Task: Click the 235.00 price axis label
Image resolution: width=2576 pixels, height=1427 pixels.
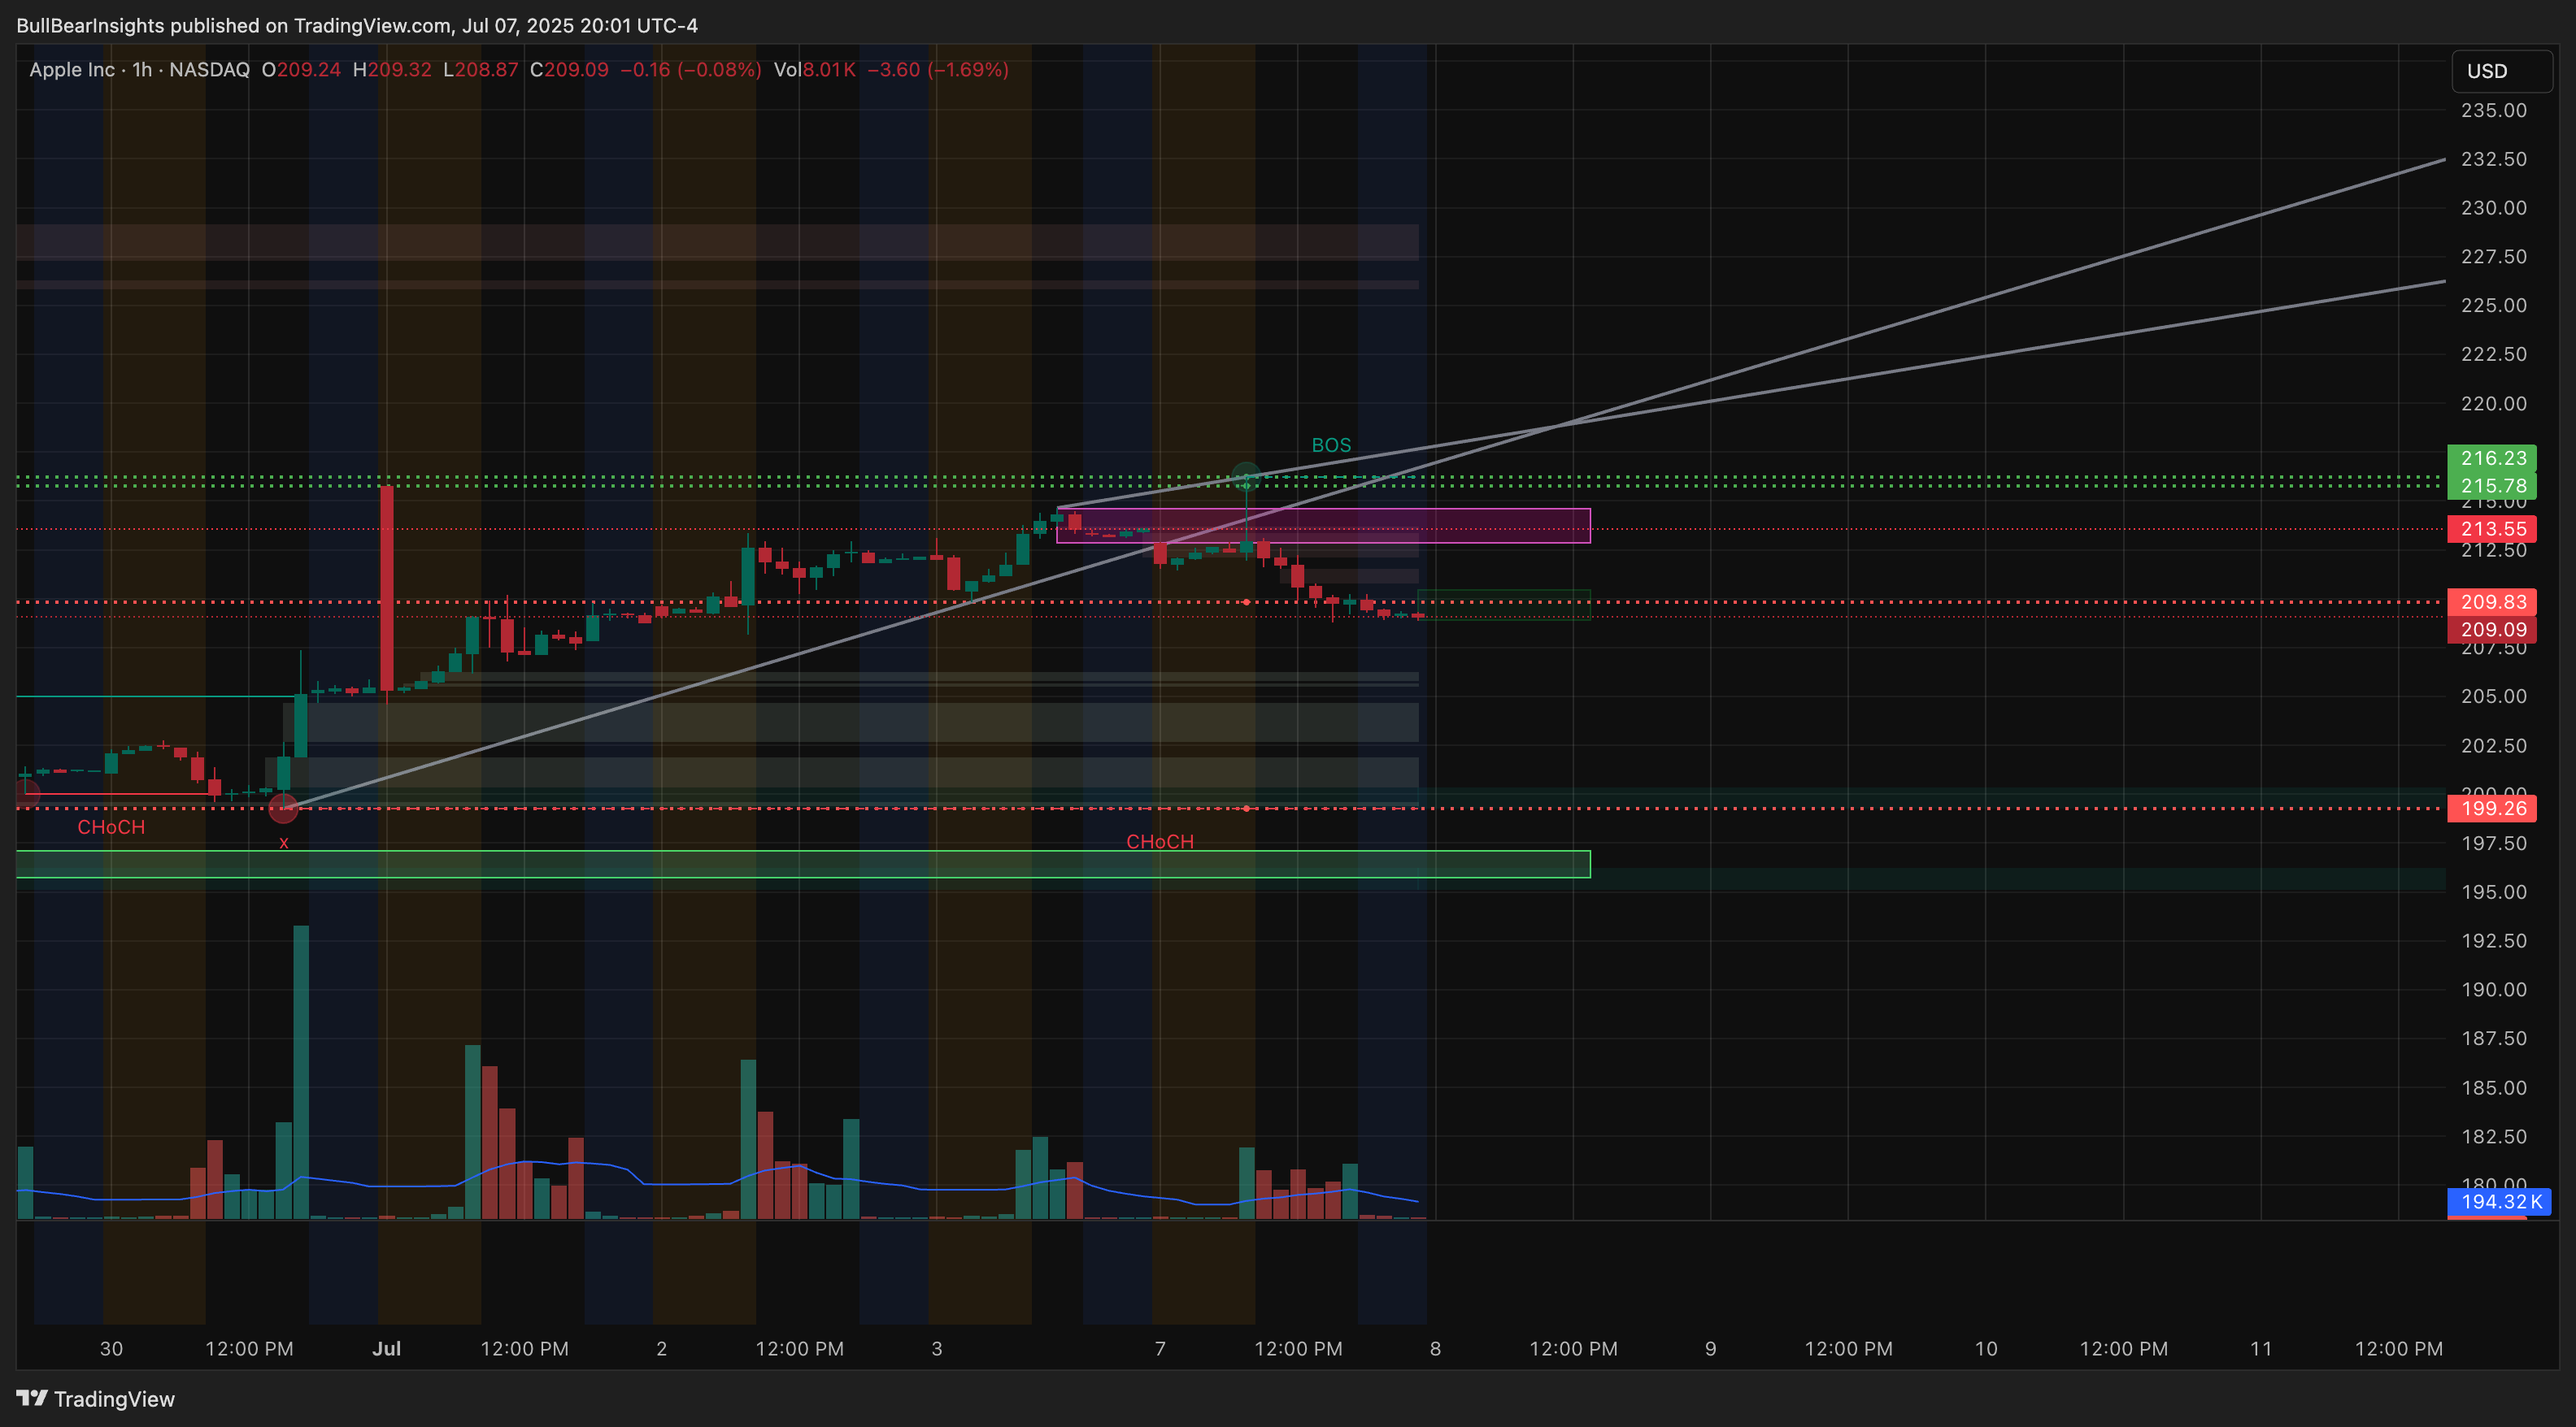Action: coord(2493,110)
